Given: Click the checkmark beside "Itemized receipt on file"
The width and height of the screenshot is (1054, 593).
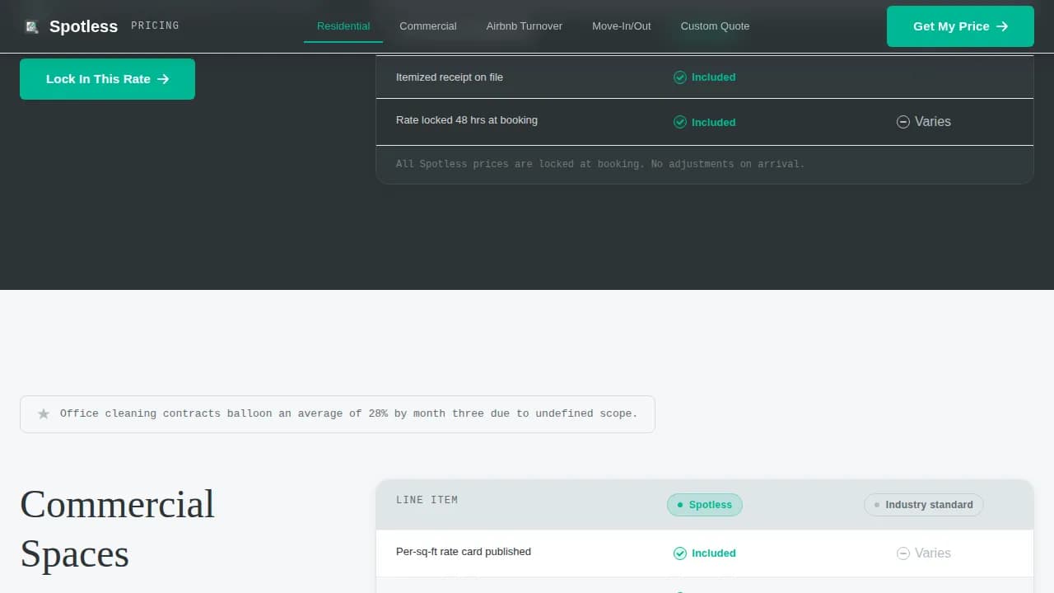Looking at the screenshot, I should pos(680,77).
